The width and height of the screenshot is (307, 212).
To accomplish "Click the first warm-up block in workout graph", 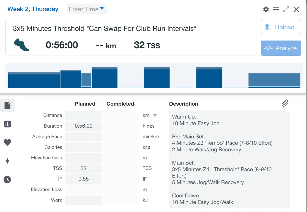I will point(34,80).
